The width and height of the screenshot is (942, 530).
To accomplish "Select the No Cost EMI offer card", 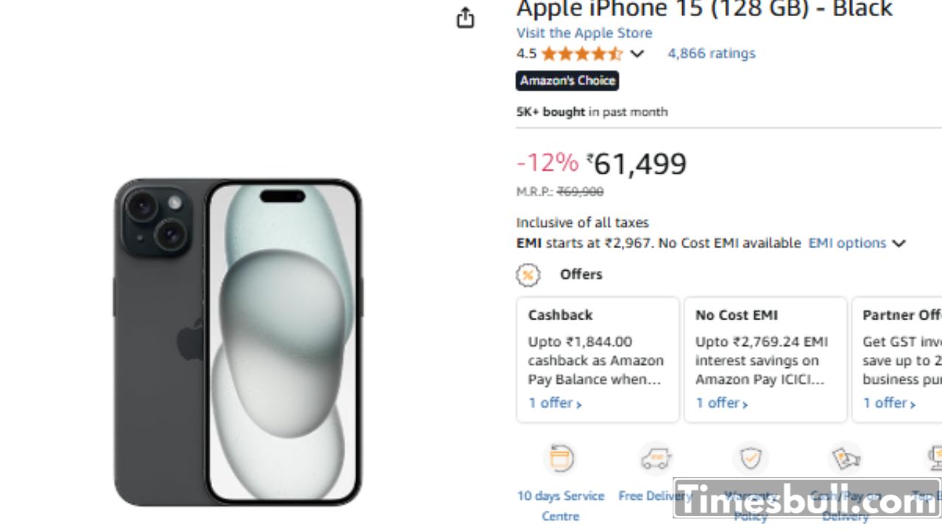I will pyautogui.click(x=765, y=359).
